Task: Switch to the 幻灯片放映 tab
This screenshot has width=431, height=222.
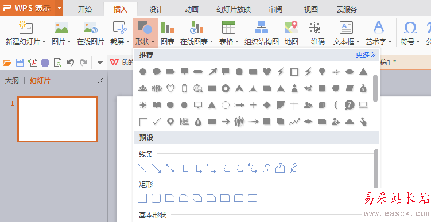Action: tap(234, 10)
